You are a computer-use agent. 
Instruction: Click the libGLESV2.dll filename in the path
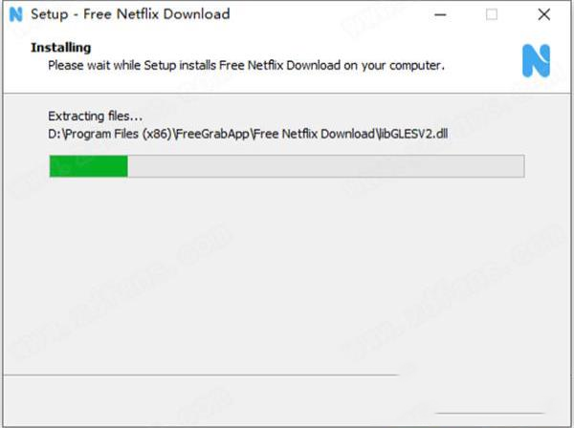point(413,134)
